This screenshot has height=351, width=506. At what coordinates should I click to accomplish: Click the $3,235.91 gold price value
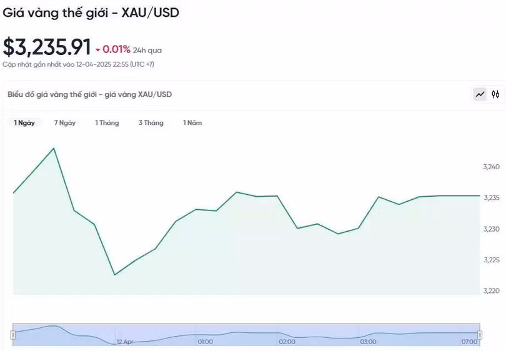pos(47,48)
